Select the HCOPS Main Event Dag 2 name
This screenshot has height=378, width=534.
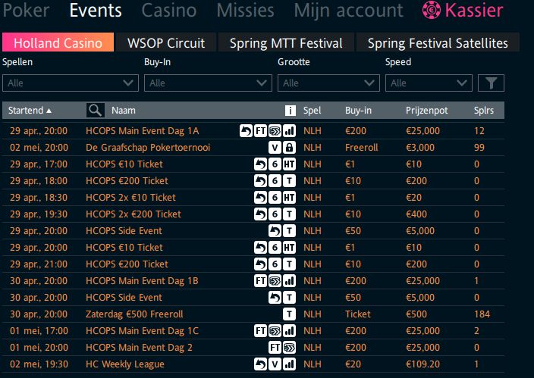point(139,348)
